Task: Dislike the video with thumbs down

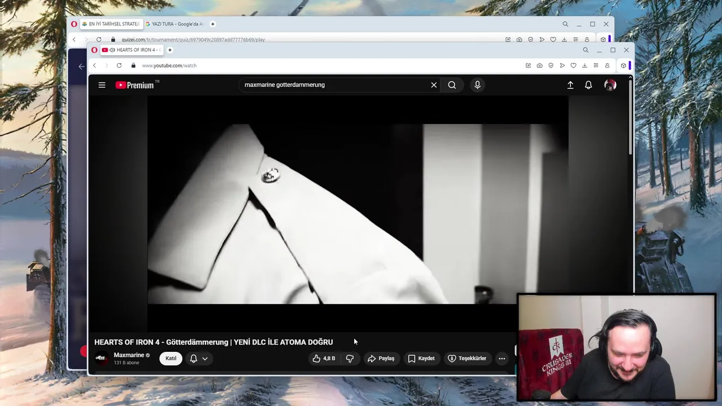Action: [350, 359]
